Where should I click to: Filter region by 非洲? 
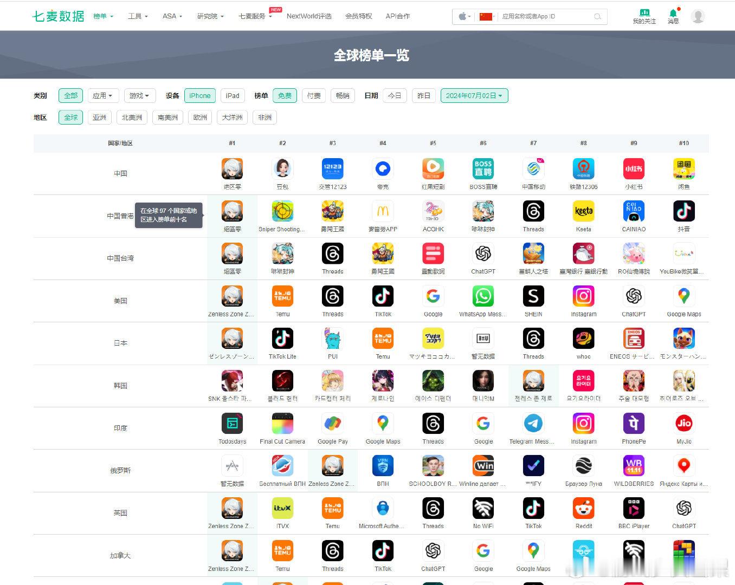pyautogui.click(x=265, y=117)
